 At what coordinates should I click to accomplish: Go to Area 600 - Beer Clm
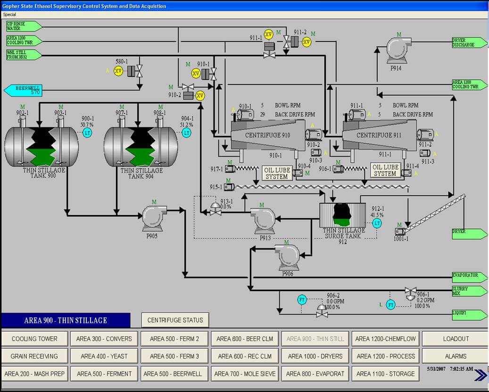pyautogui.click(x=245, y=339)
